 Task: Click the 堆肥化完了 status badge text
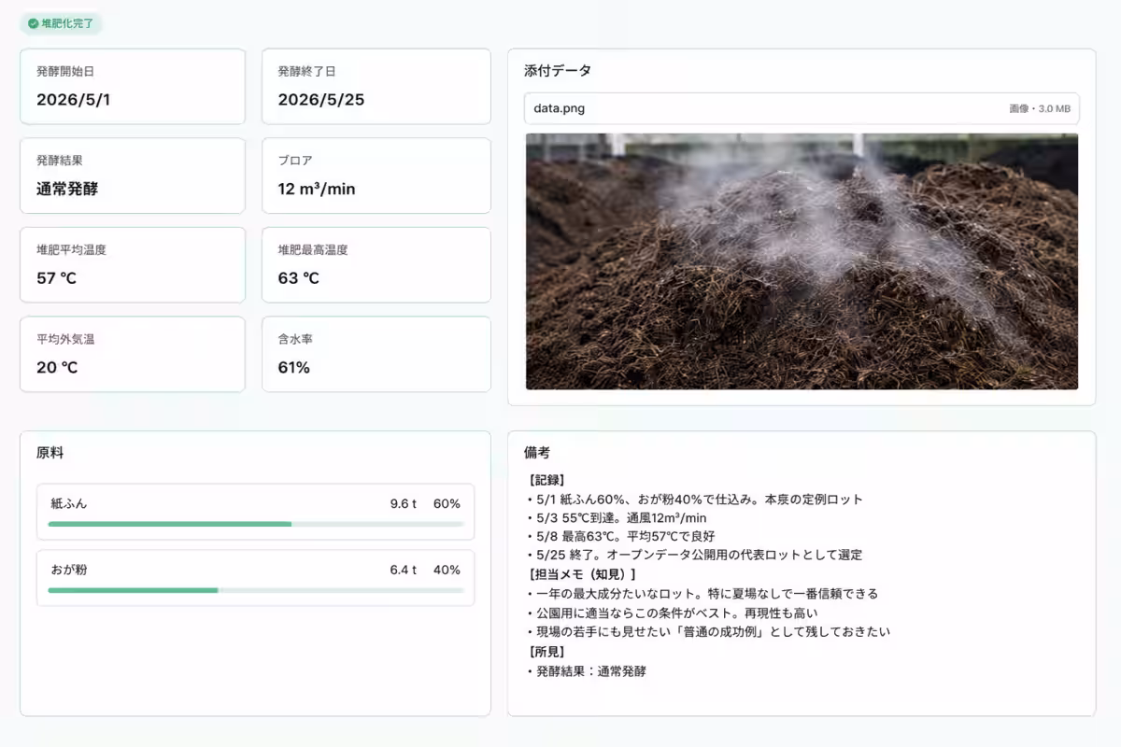click(x=67, y=23)
